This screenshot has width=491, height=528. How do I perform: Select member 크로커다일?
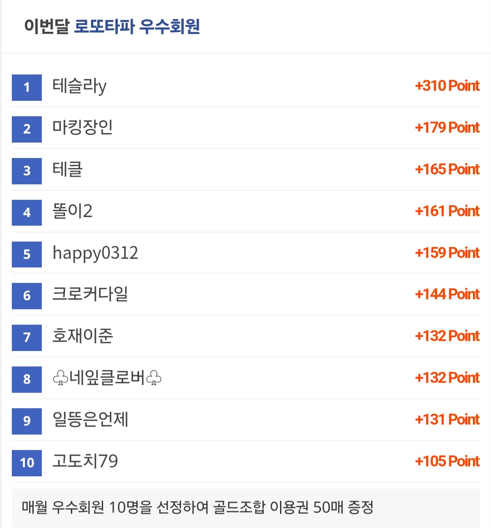click(x=90, y=294)
